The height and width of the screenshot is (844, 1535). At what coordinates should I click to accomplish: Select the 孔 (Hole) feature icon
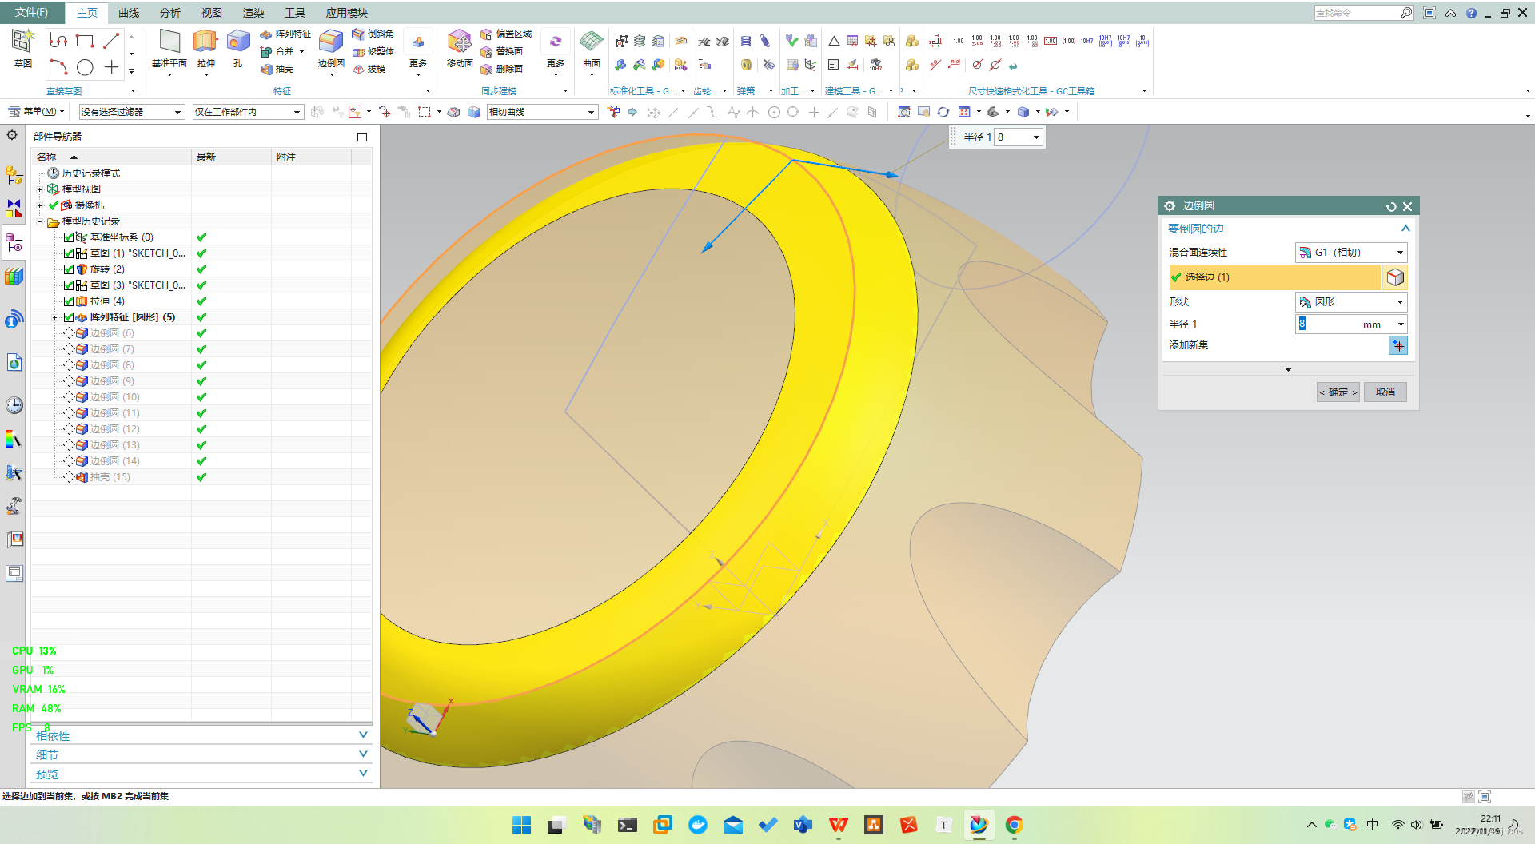[238, 42]
